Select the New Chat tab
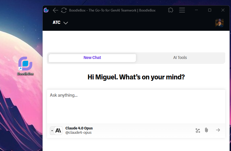Image resolution: width=231 pixels, height=151 pixels. coord(92,58)
